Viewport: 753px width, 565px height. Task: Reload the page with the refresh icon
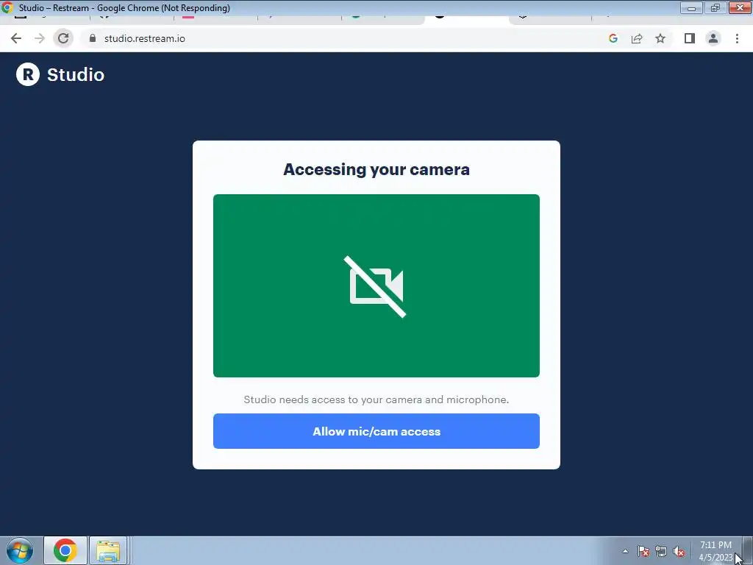63,38
